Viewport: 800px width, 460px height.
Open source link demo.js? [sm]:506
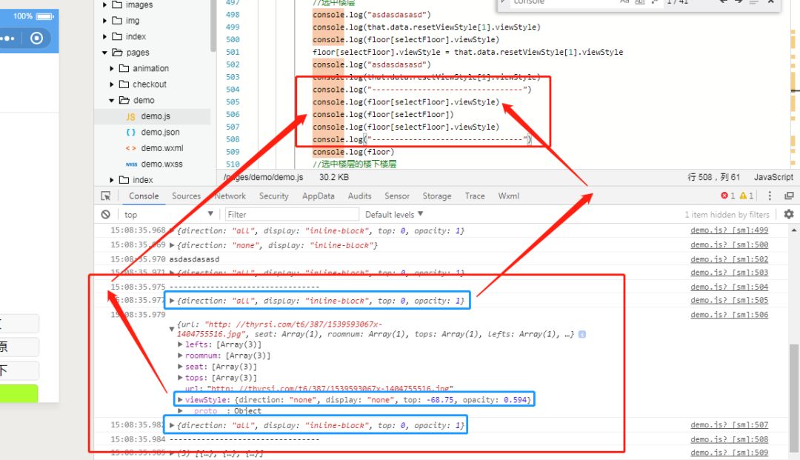click(729, 315)
